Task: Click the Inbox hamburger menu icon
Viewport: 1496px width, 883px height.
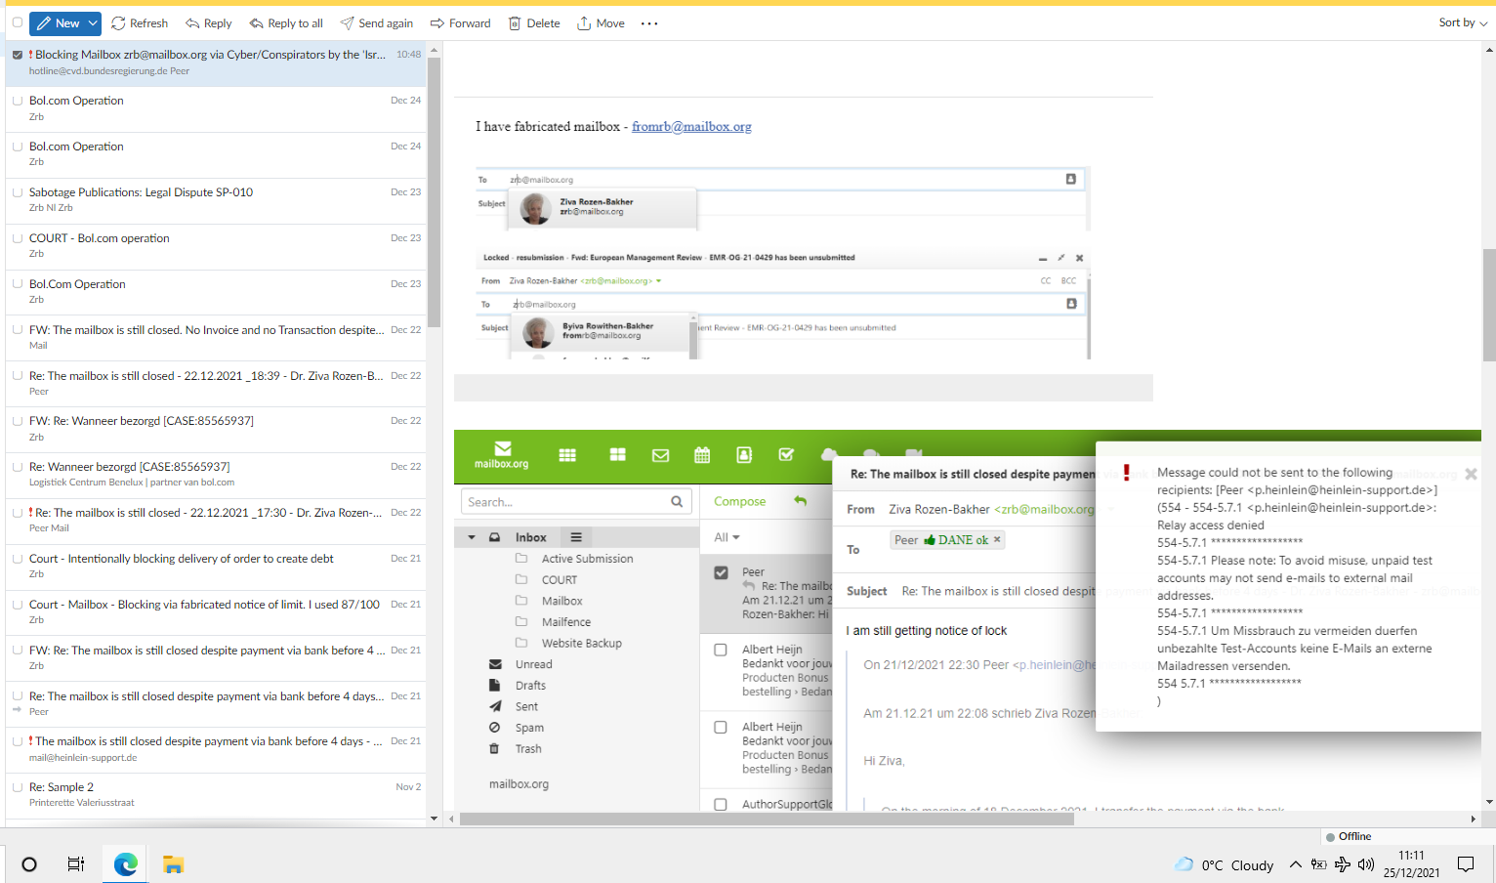Action: 576,537
